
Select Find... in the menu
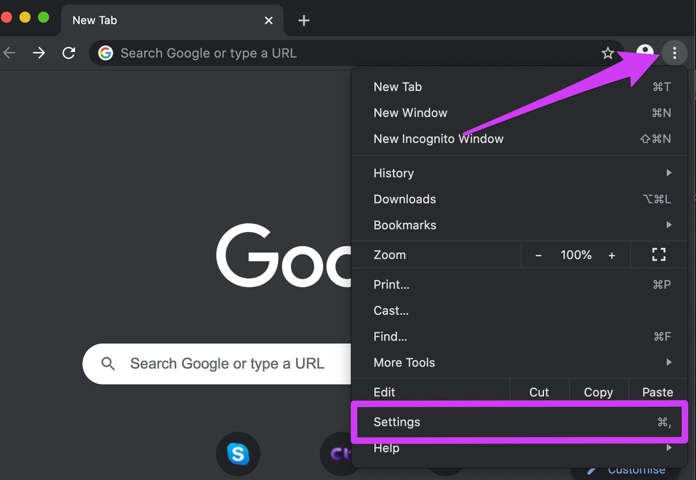[519, 336]
